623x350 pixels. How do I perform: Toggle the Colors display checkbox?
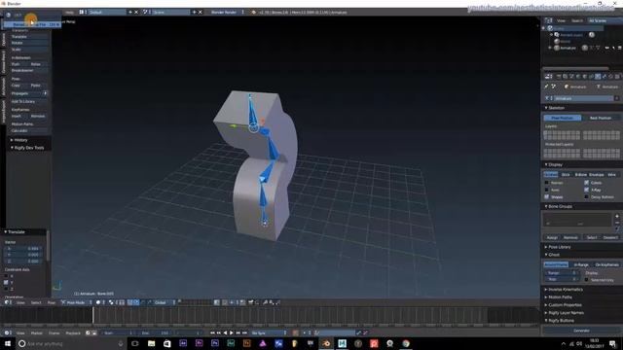pyautogui.click(x=586, y=183)
